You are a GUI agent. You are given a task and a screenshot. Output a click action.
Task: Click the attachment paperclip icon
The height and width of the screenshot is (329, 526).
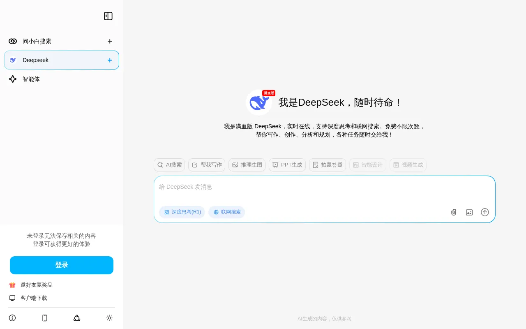point(454,212)
